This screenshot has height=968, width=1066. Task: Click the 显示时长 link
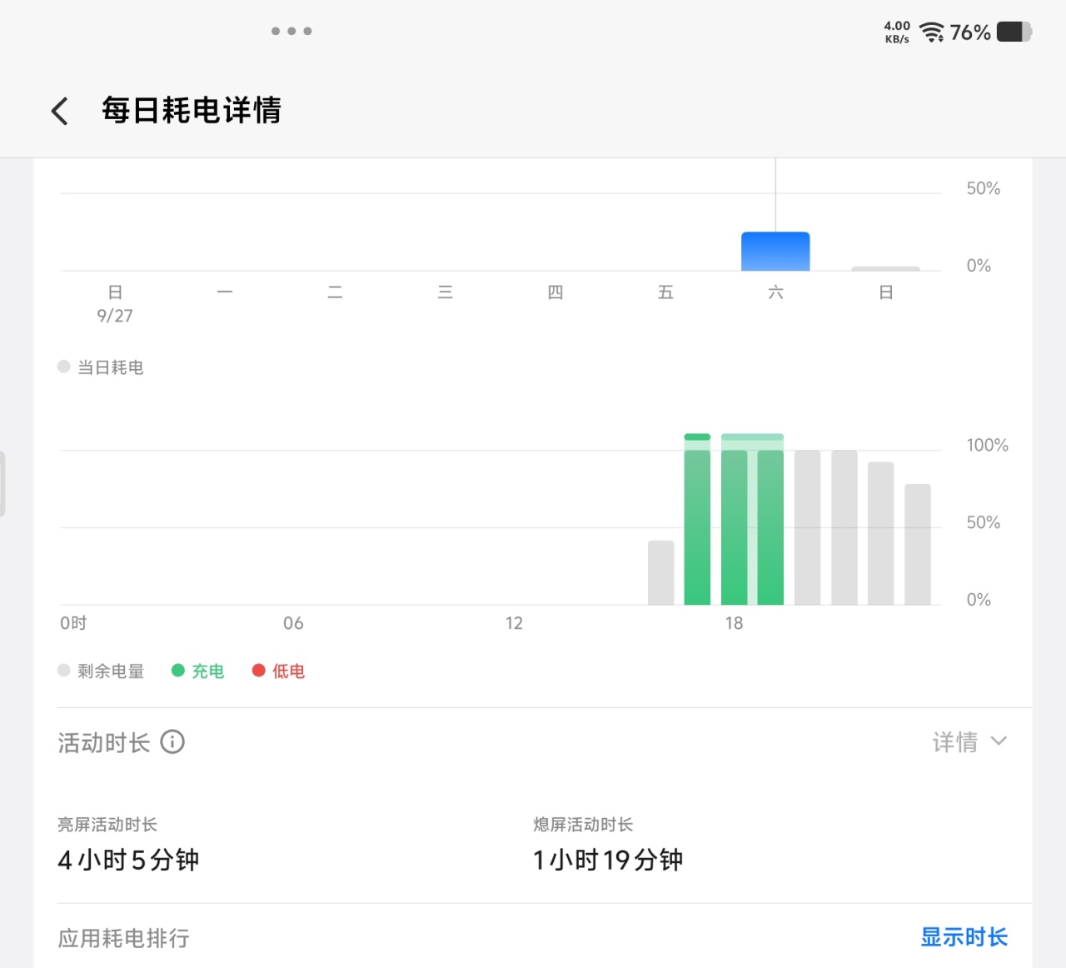964,937
